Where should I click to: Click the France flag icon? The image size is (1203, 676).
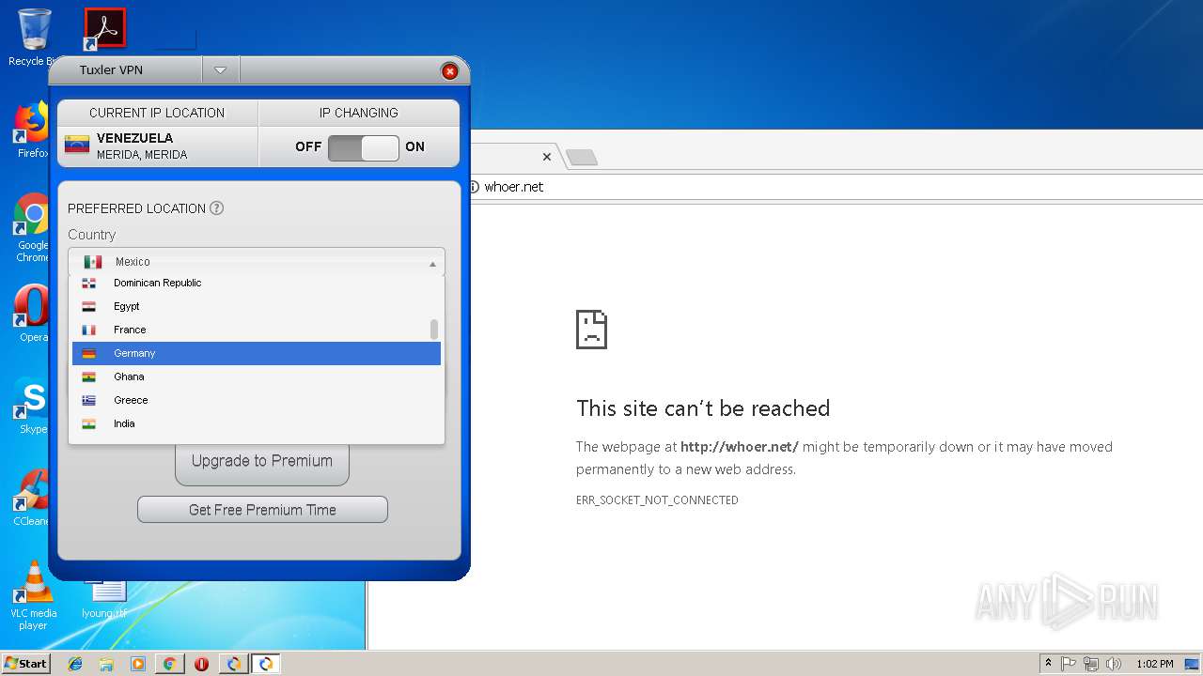[88, 330]
